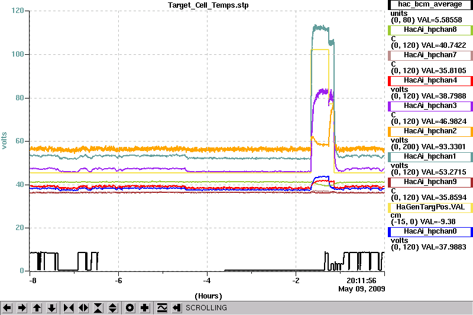Click the y-axis 20 tick label
The width and height of the screenshot is (473, 315).
[20, 228]
